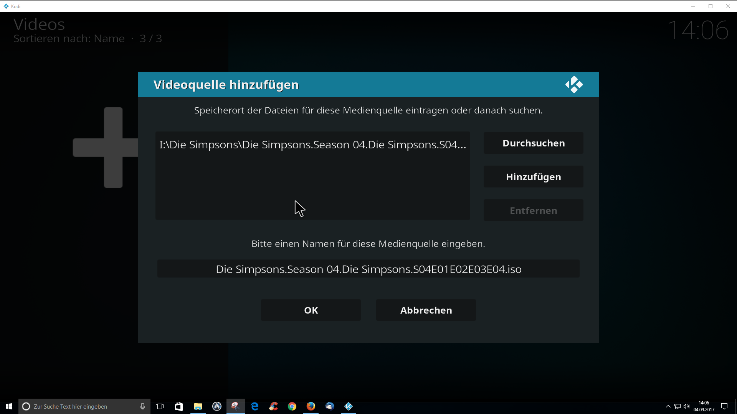Maximize the Kodi window

[x=711, y=6]
